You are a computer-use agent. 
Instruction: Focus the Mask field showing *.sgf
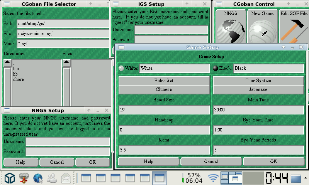pos(63,44)
